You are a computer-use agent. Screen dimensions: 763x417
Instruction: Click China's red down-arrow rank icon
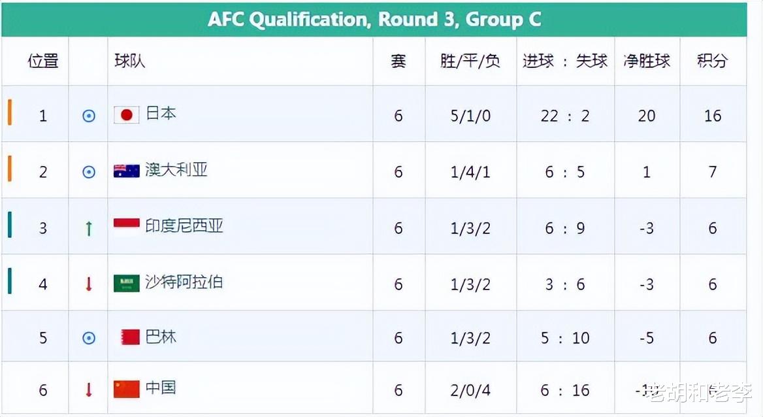(x=89, y=390)
